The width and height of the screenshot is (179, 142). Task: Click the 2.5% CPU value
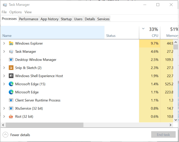tap(155, 60)
